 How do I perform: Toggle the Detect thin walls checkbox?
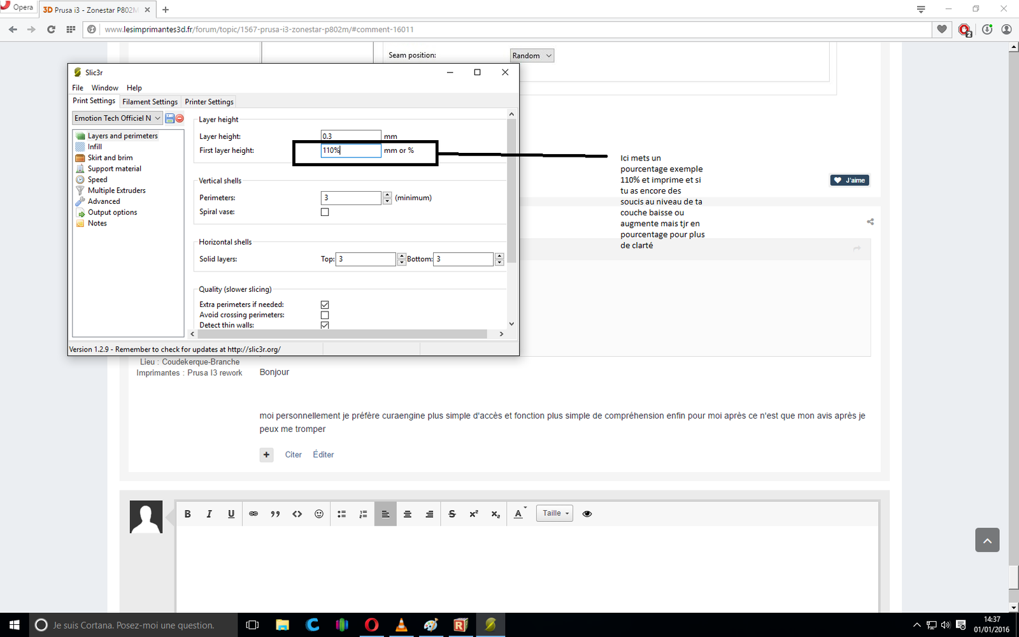coord(325,325)
